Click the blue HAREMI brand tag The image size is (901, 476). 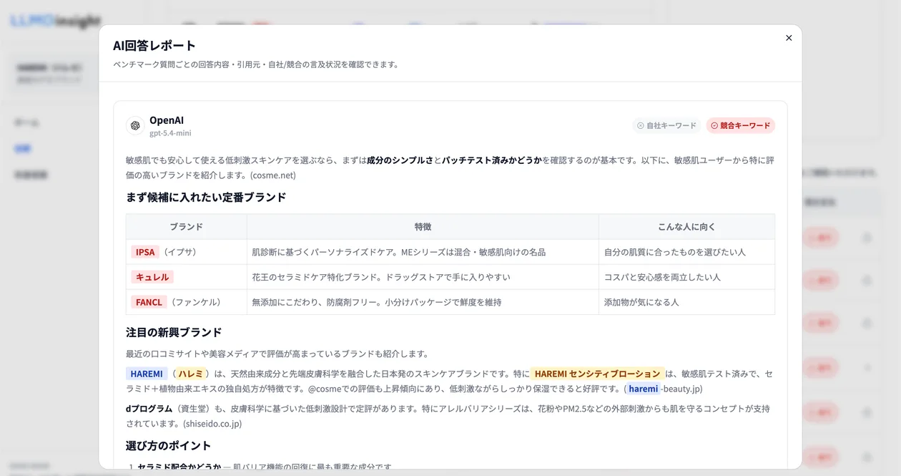coord(147,374)
